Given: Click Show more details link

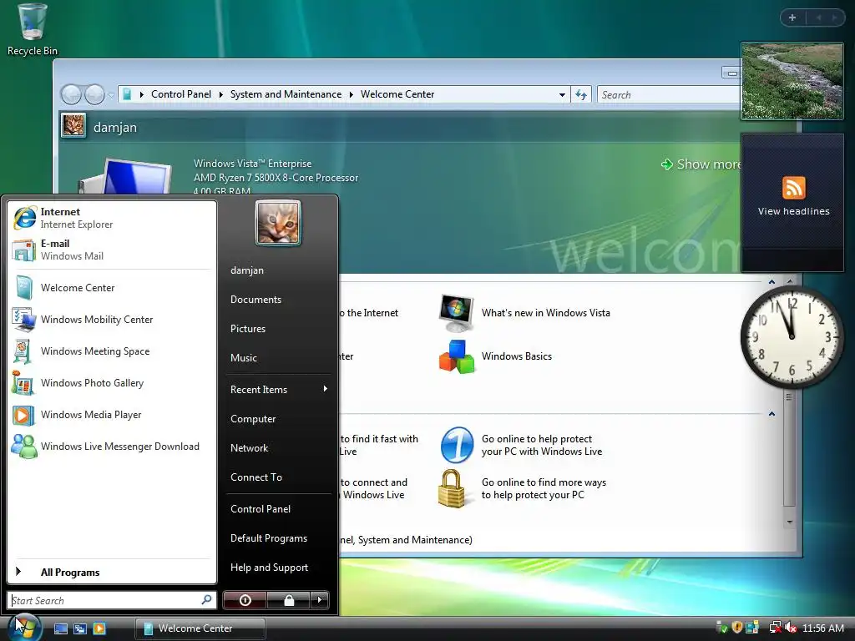Looking at the screenshot, I should [701, 164].
